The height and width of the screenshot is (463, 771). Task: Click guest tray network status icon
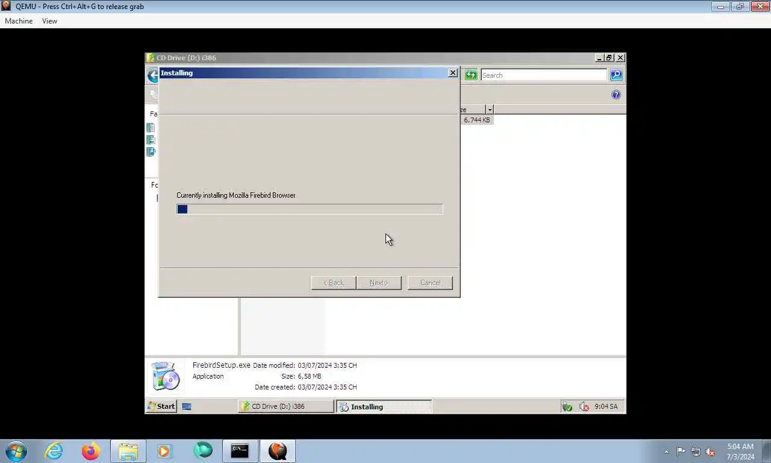point(567,407)
